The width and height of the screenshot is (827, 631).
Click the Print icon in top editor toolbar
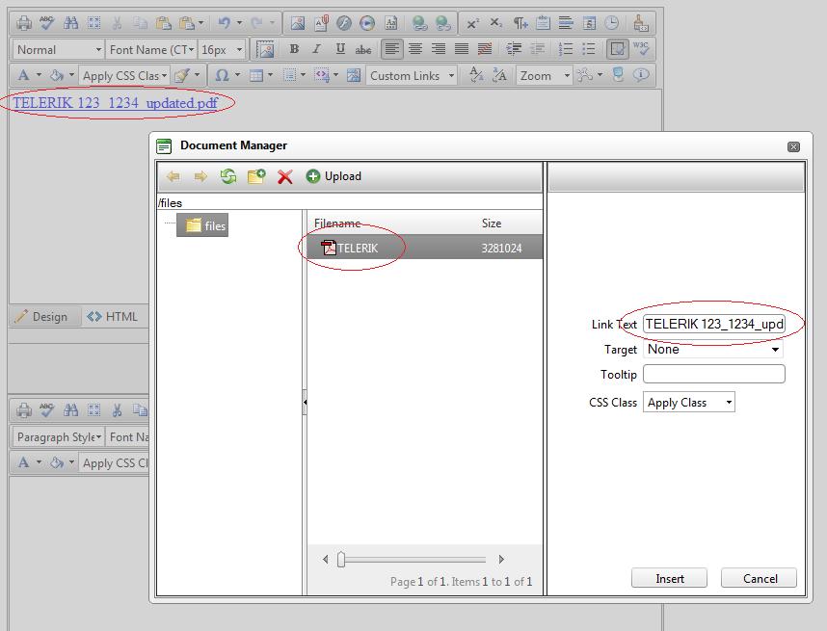point(24,23)
